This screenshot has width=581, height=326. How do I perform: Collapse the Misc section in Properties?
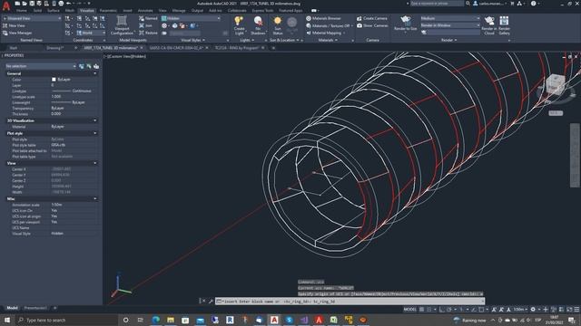tap(94, 199)
